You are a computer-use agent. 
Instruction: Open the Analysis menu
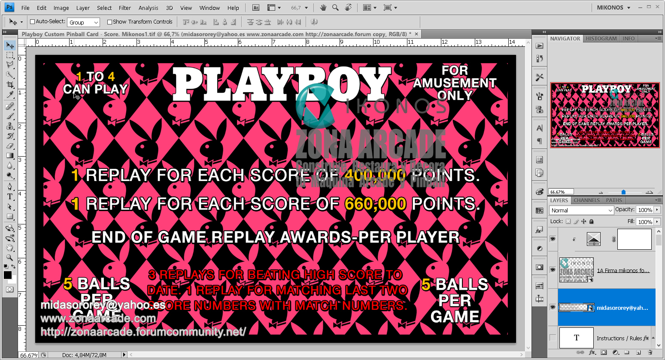coord(149,8)
